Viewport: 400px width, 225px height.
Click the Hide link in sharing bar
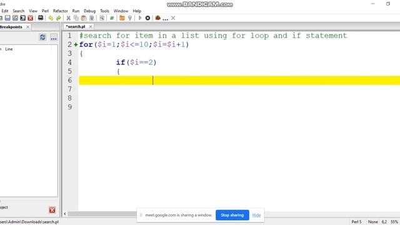[256, 215]
